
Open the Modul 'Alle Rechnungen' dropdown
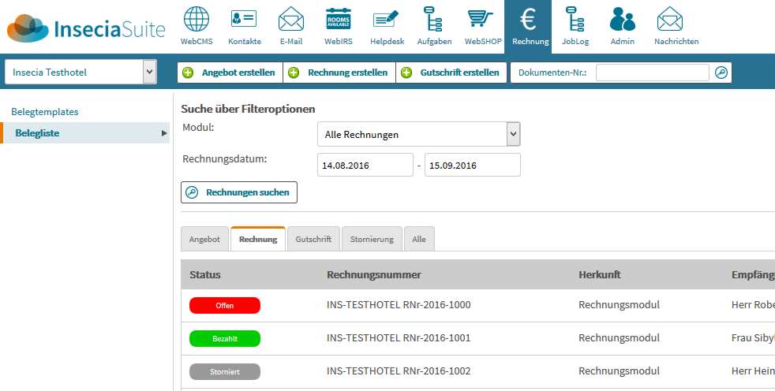point(513,134)
